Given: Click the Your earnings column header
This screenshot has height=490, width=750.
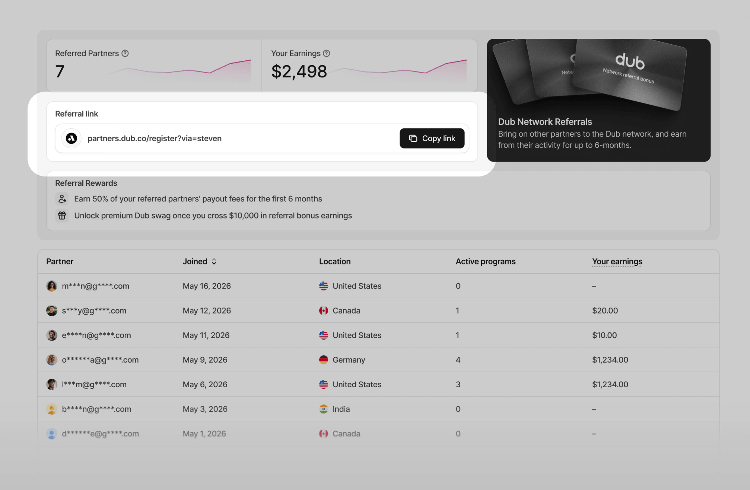Looking at the screenshot, I should (617, 262).
